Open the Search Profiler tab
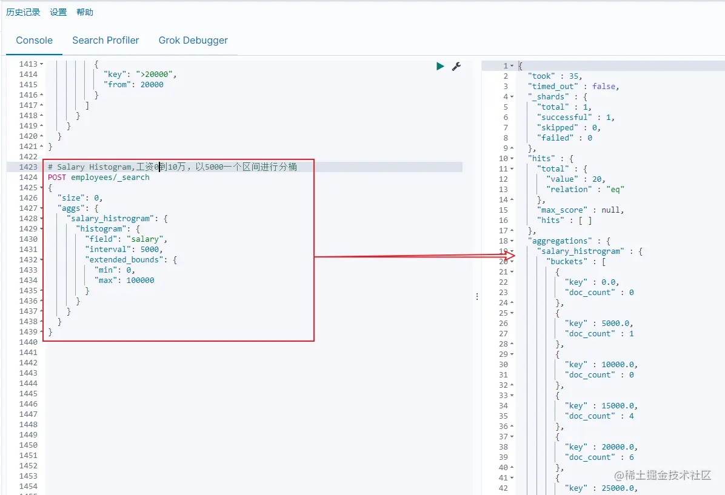The image size is (725, 495). click(105, 41)
